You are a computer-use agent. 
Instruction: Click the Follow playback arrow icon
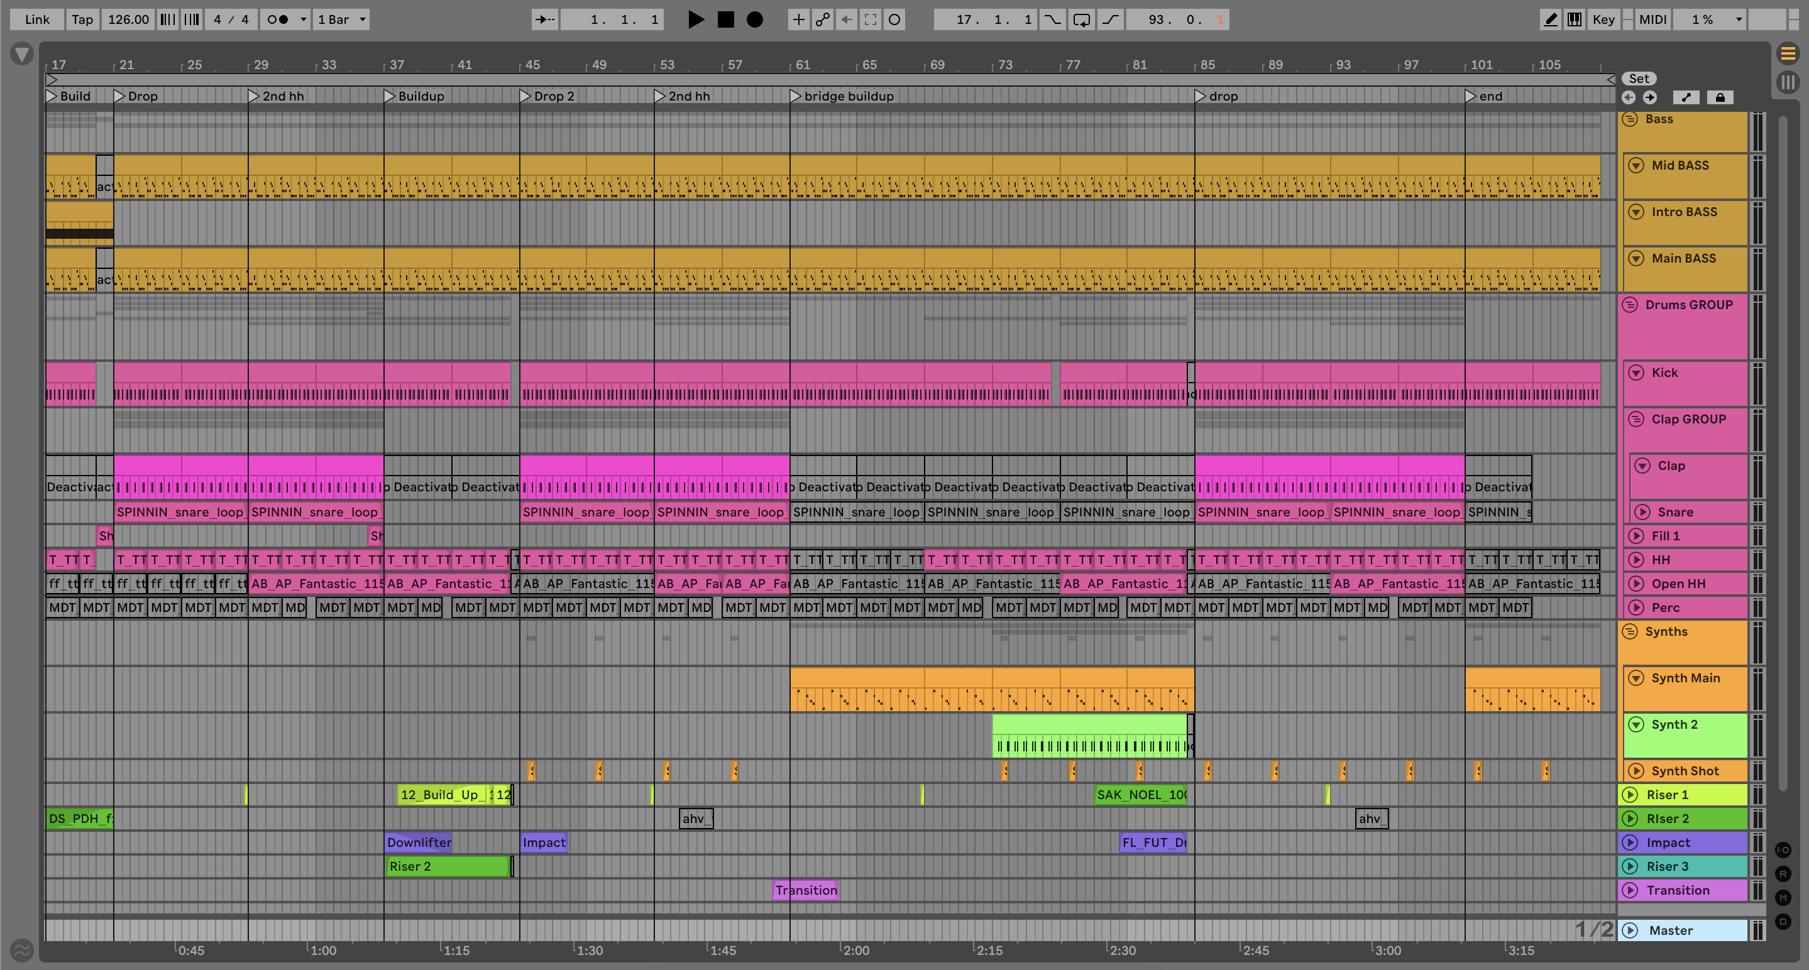pyautogui.click(x=544, y=19)
